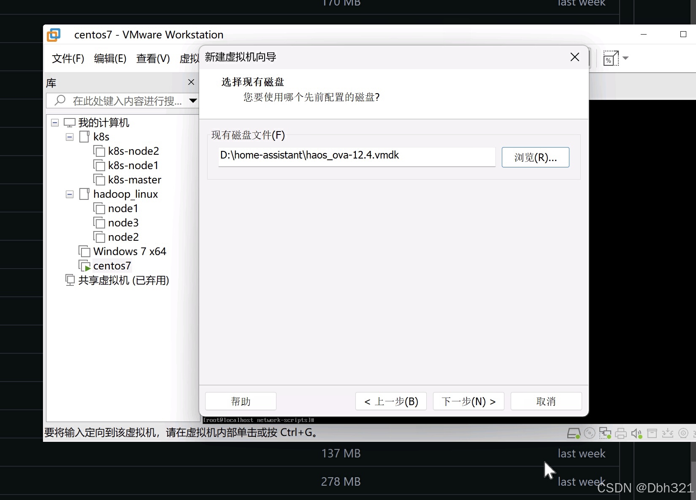The width and height of the screenshot is (696, 500).
Task: Click the node3 VM icon
Action: pyautogui.click(x=99, y=223)
